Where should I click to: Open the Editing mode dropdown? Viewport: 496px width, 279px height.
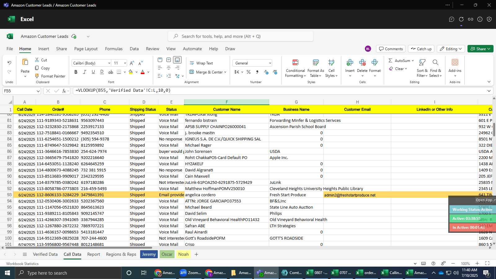[451, 49]
